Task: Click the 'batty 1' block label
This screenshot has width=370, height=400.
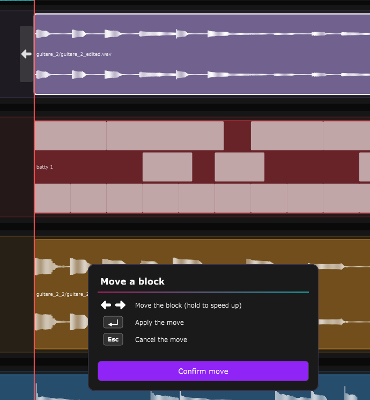Action: 45,167
